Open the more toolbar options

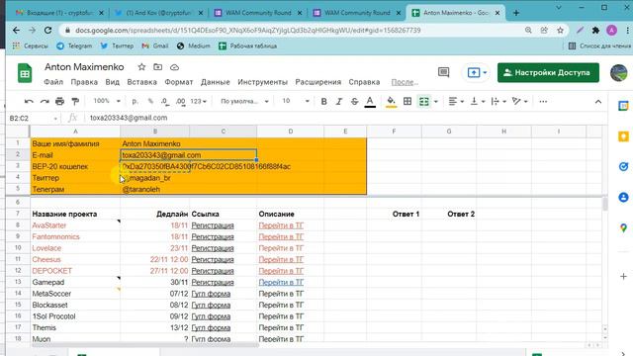point(543,101)
